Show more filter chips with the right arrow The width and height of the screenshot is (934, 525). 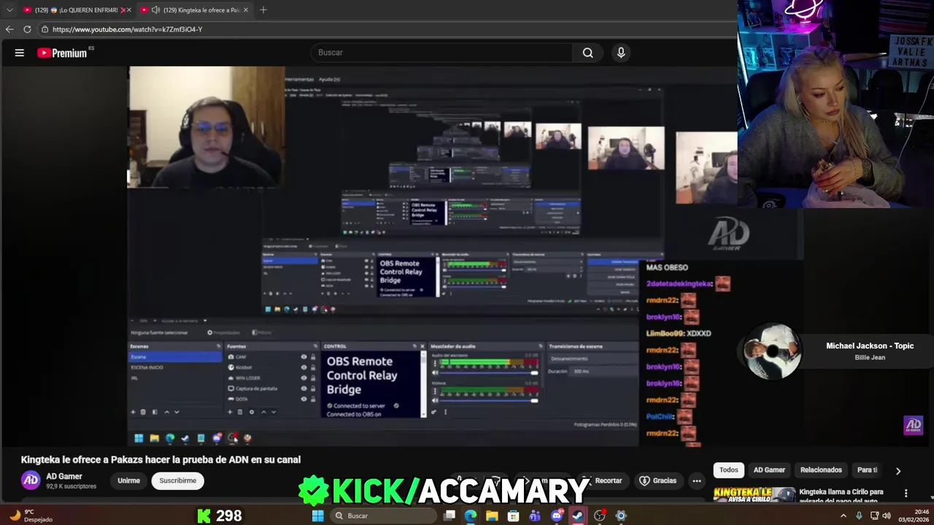pos(898,470)
